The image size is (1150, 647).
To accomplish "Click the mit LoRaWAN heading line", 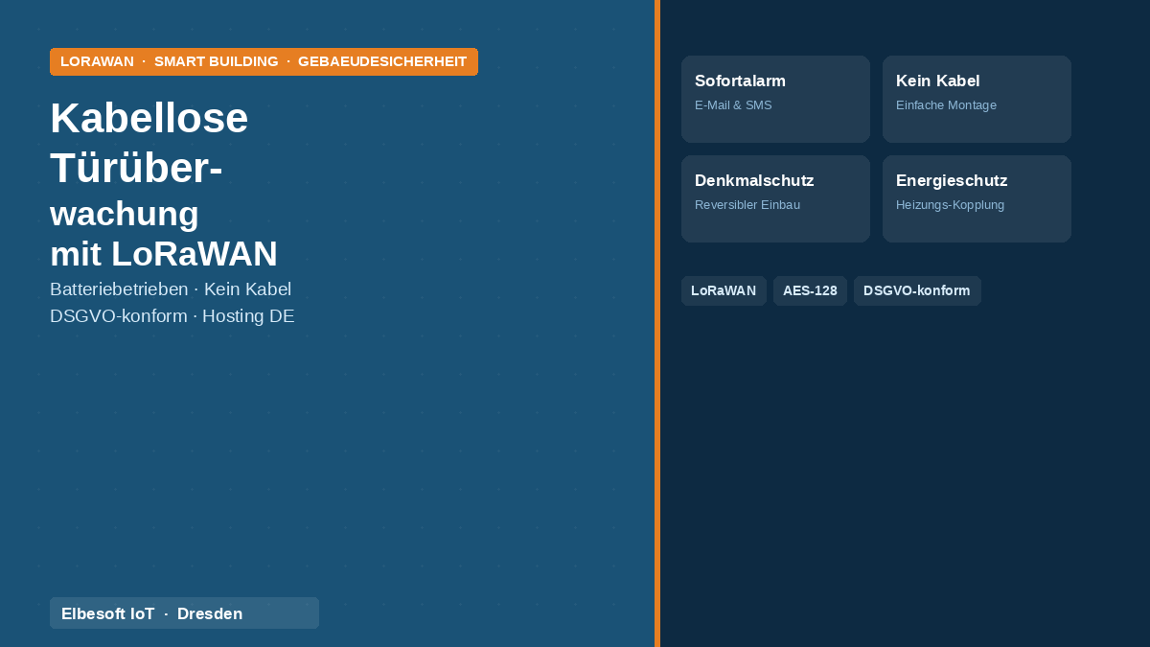I will [164, 254].
